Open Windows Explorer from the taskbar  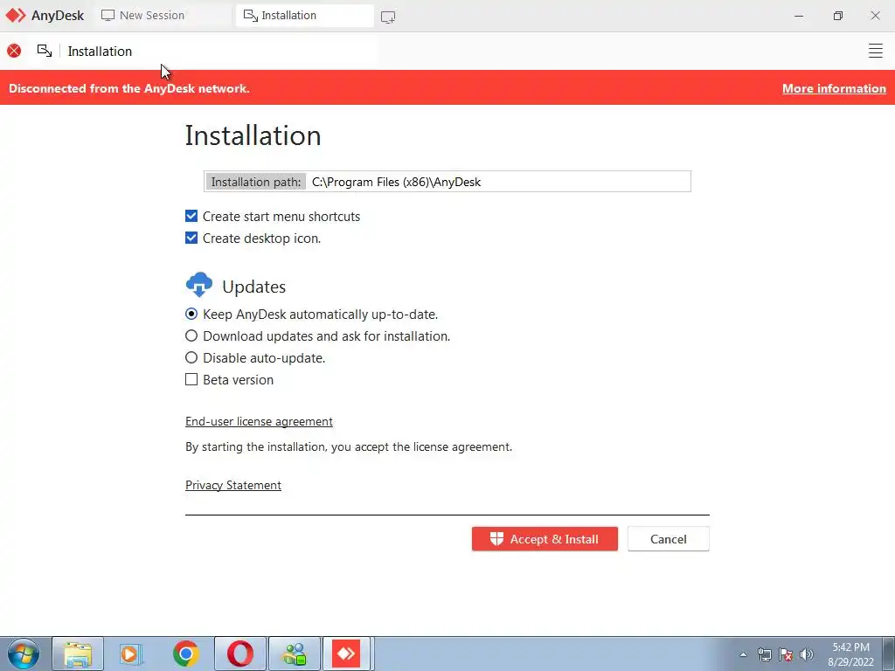78,654
